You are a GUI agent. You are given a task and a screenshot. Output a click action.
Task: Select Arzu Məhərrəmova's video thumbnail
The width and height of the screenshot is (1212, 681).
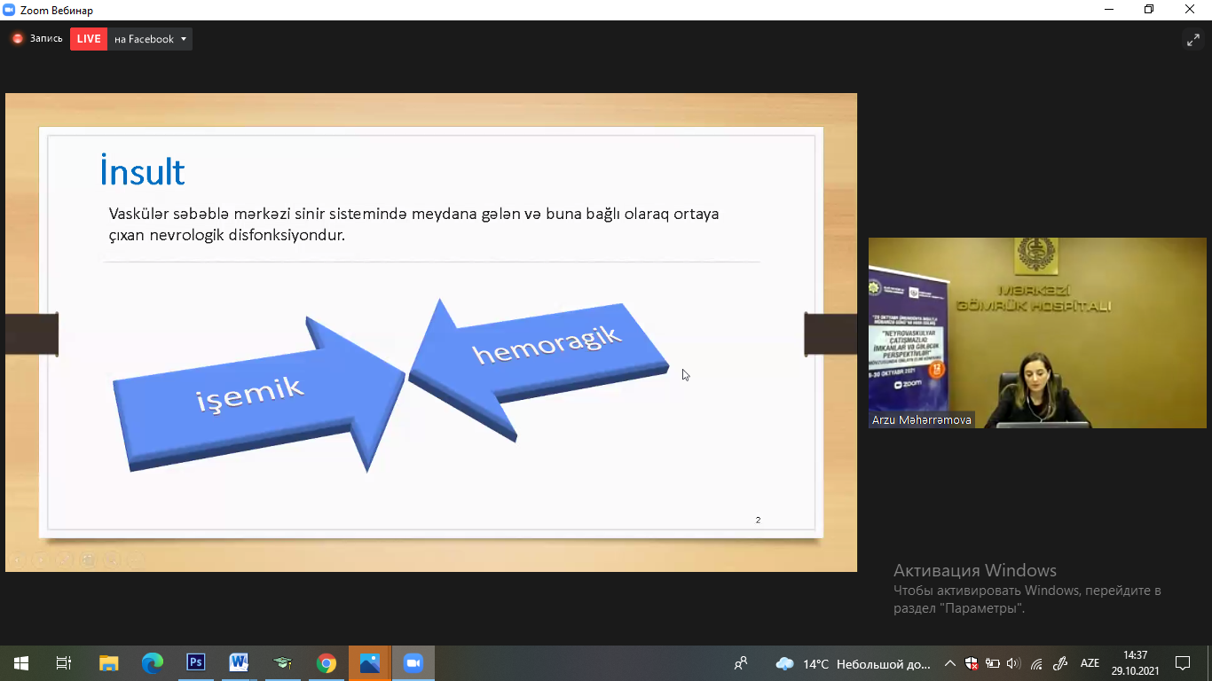[1037, 333]
